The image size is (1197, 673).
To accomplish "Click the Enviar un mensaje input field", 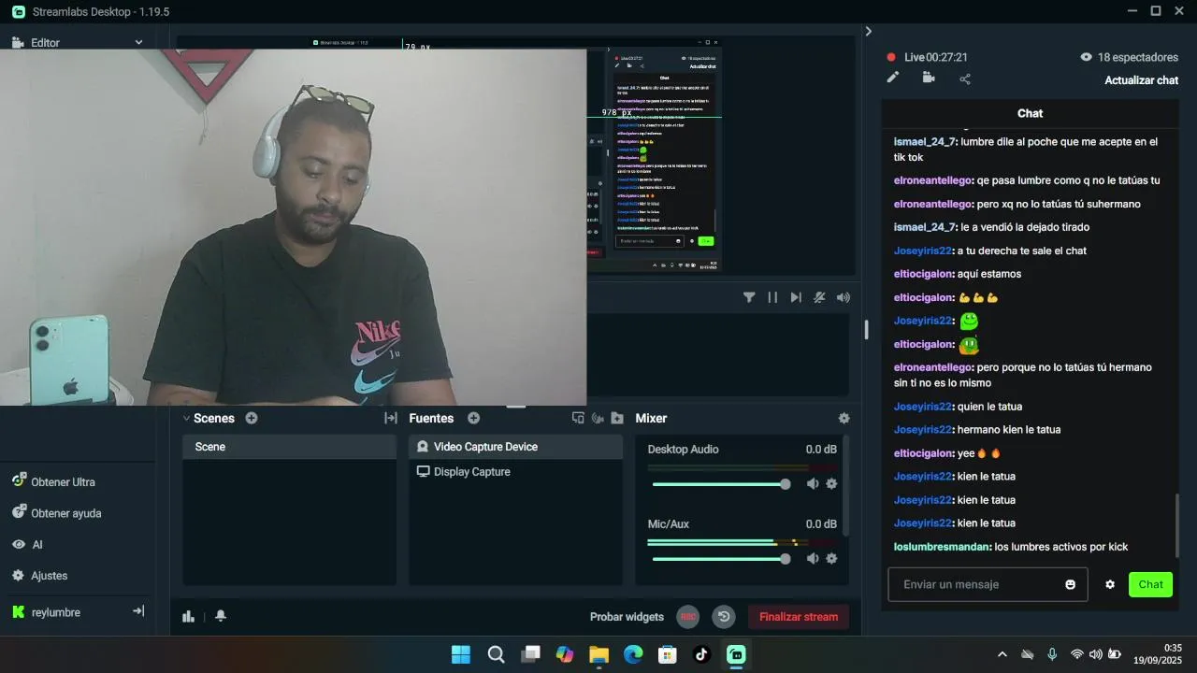I will click(x=988, y=584).
